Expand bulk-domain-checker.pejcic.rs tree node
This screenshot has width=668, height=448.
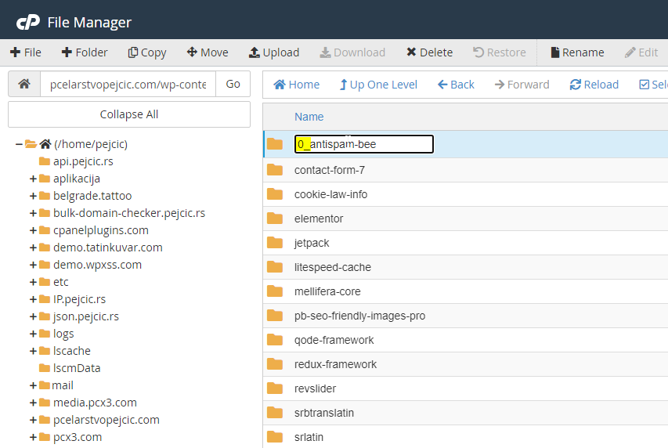tap(33, 213)
